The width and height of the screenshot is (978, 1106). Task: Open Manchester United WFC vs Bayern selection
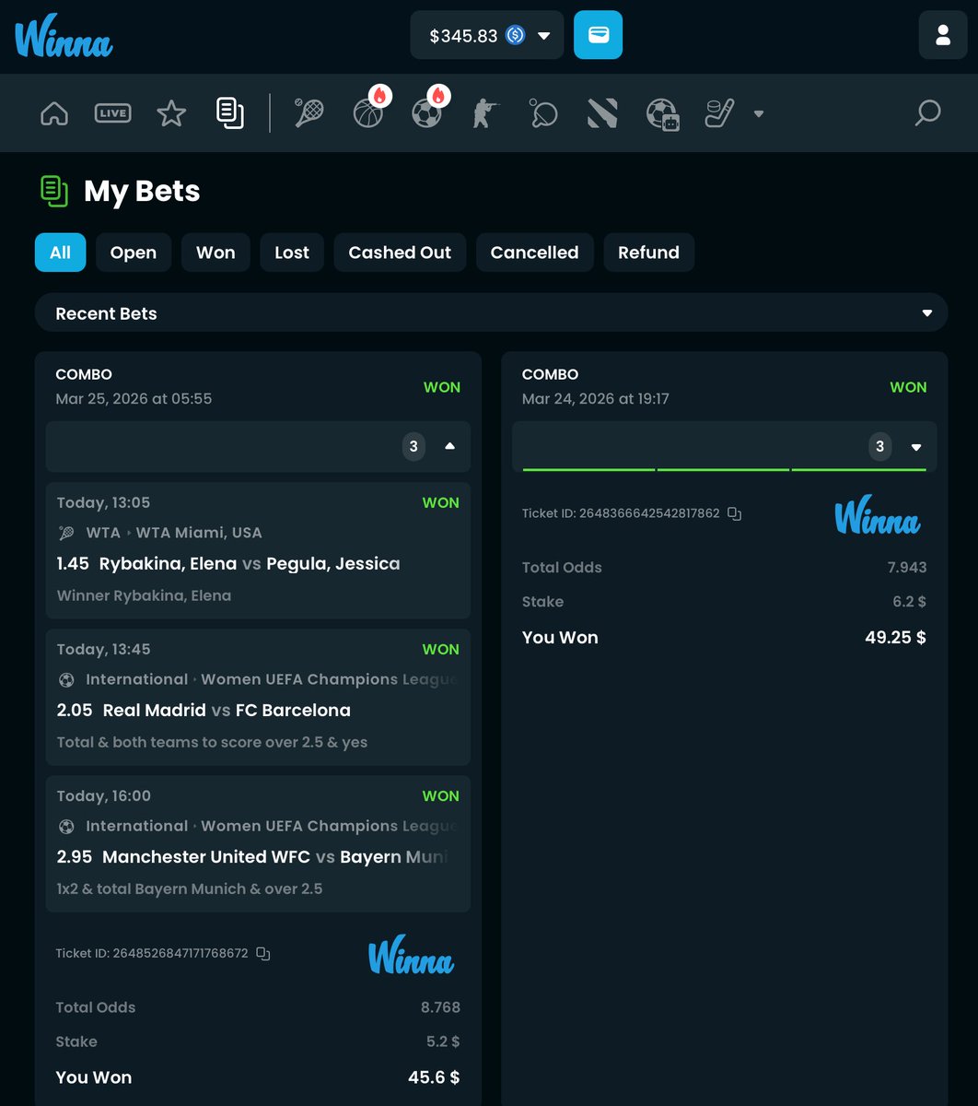(x=258, y=843)
